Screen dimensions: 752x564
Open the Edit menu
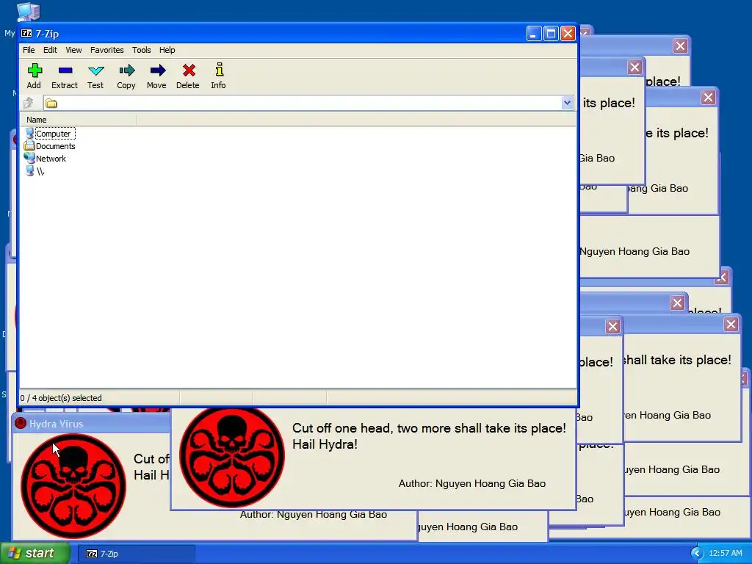point(50,50)
